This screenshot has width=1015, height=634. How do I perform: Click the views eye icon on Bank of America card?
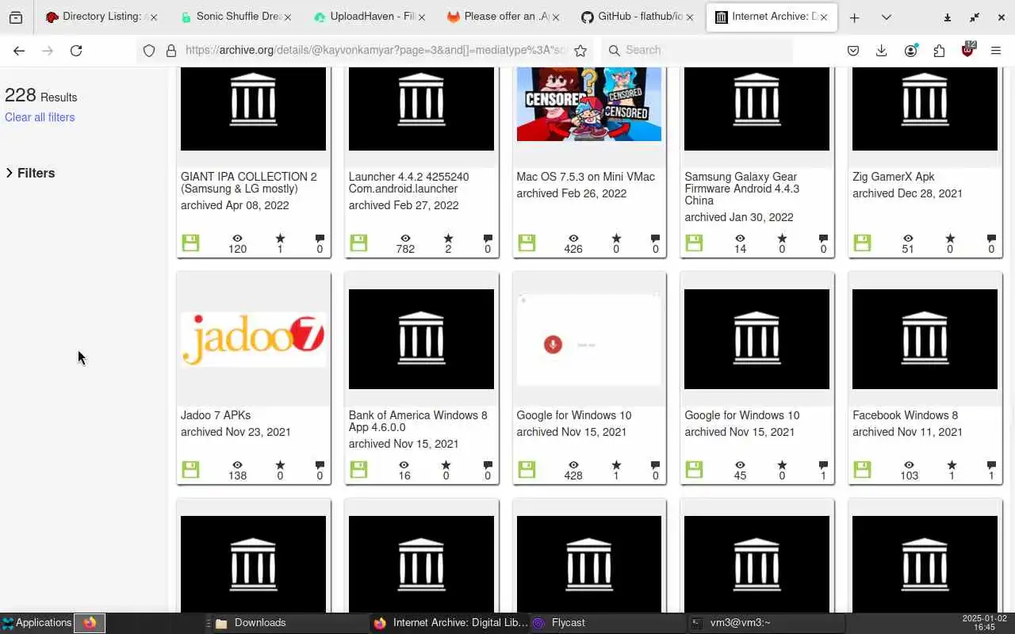[404, 464]
